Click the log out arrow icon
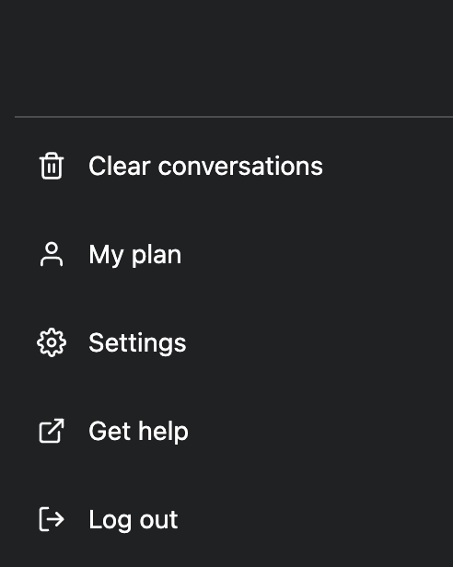 52,519
